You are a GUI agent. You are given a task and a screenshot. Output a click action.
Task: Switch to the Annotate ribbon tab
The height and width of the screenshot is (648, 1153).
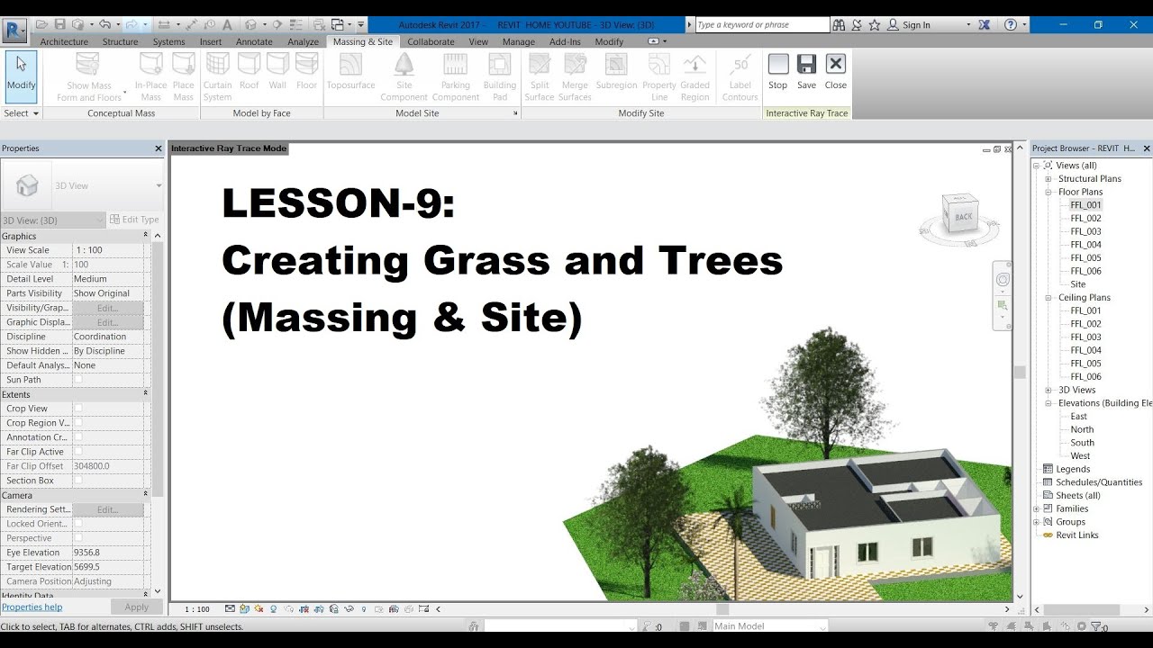tap(254, 41)
